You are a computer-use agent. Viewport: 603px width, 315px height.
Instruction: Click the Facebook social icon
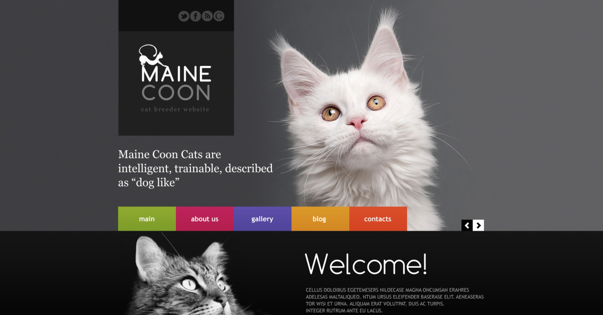[195, 16]
